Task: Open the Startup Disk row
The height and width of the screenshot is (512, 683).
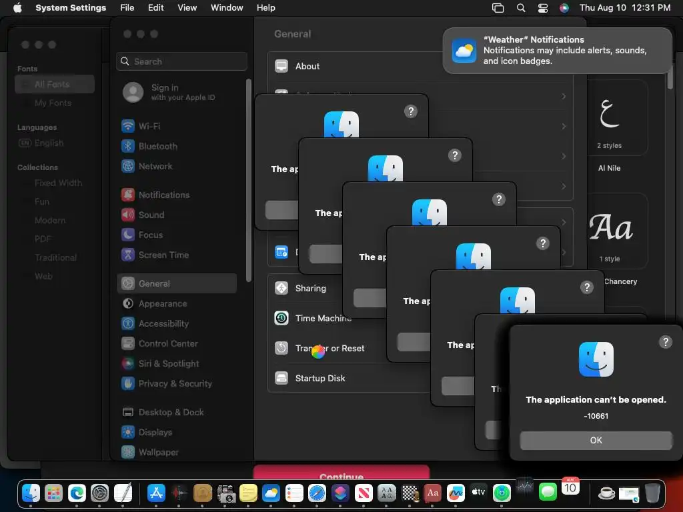Action: [x=348, y=379]
